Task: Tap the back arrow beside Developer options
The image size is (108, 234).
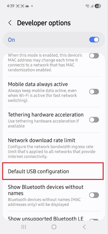Action: [x=10, y=23]
